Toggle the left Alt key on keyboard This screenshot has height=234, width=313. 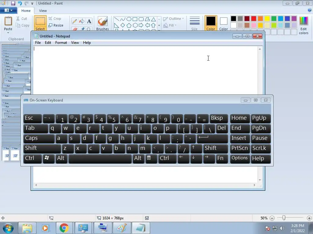[61, 159]
